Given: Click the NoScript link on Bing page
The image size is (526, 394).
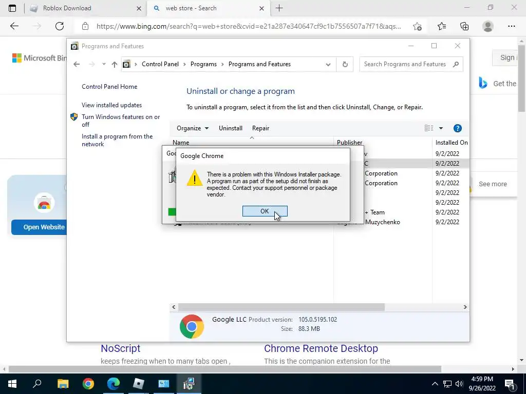Looking at the screenshot, I should pos(120,348).
